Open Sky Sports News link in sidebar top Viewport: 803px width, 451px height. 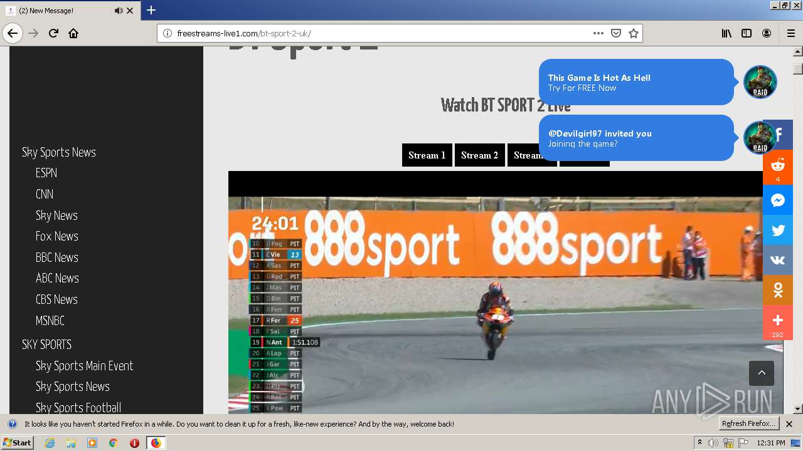[59, 152]
